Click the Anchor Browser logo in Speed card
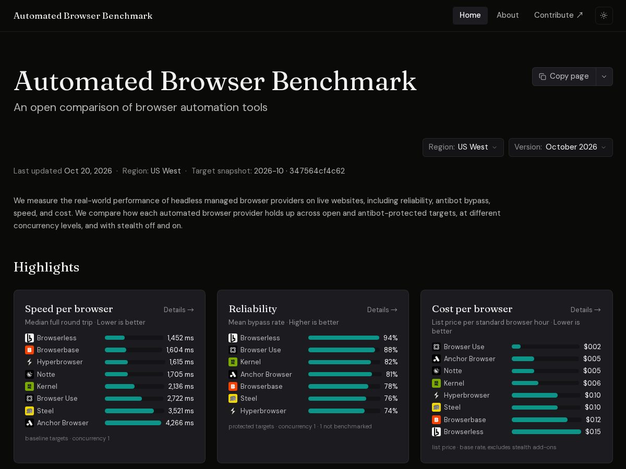626x469 pixels. pyautogui.click(x=30, y=423)
